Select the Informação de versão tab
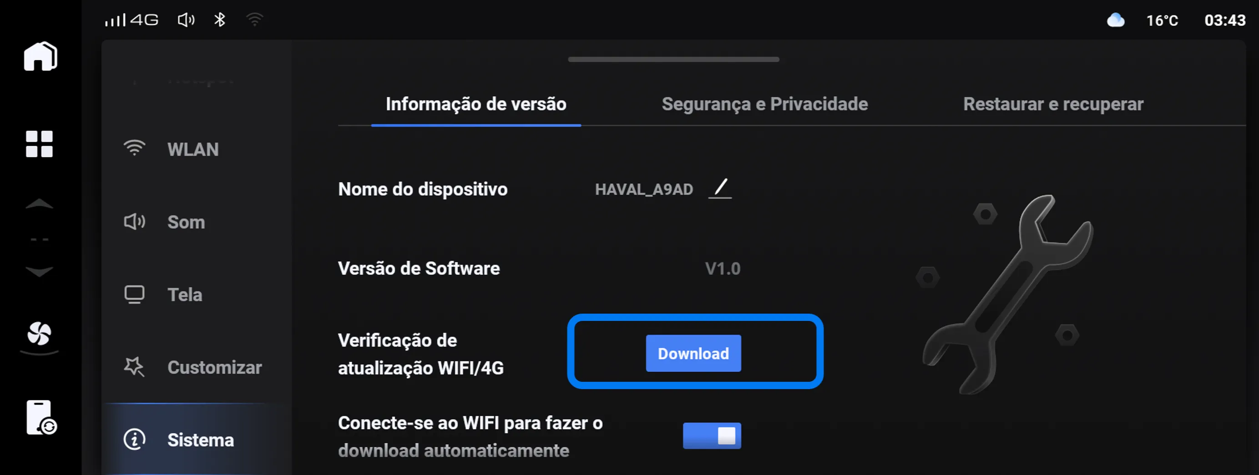Viewport: 1259px width, 475px height. click(476, 104)
